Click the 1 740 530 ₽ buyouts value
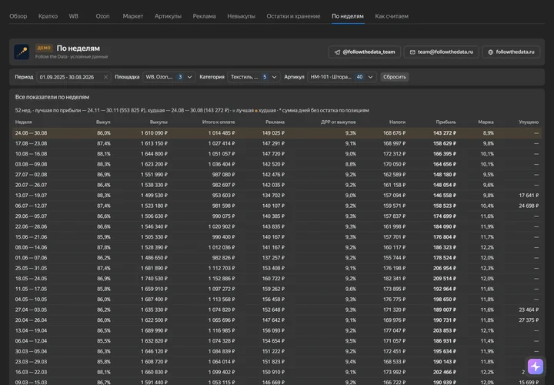 click(154, 279)
